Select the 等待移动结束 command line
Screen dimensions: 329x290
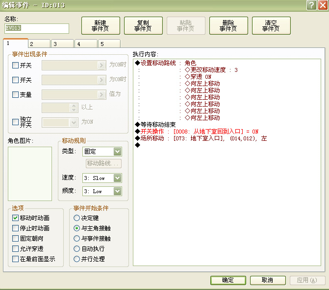(x=155, y=125)
